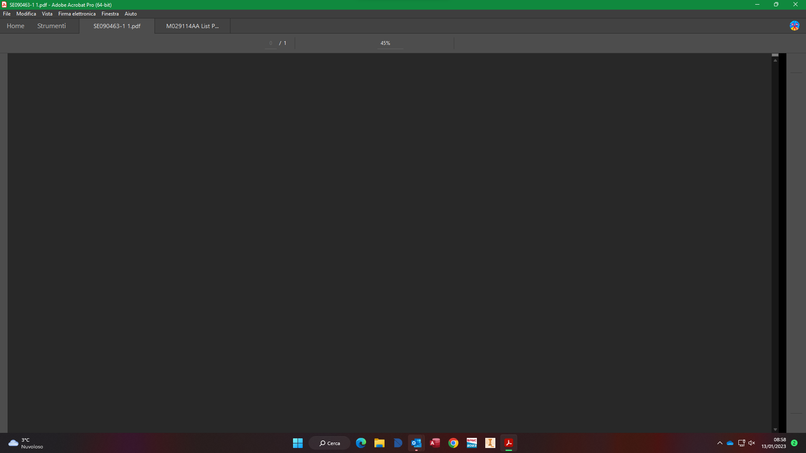This screenshot has width=806, height=453.
Task: Switch to the M029114AA List tab
Action: click(x=192, y=26)
